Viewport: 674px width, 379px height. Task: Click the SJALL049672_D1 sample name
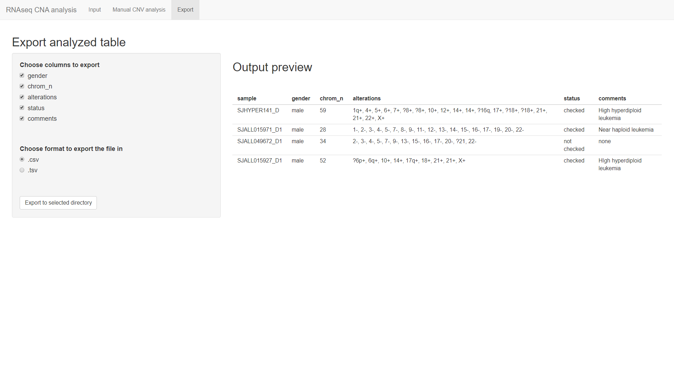pos(259,141)
